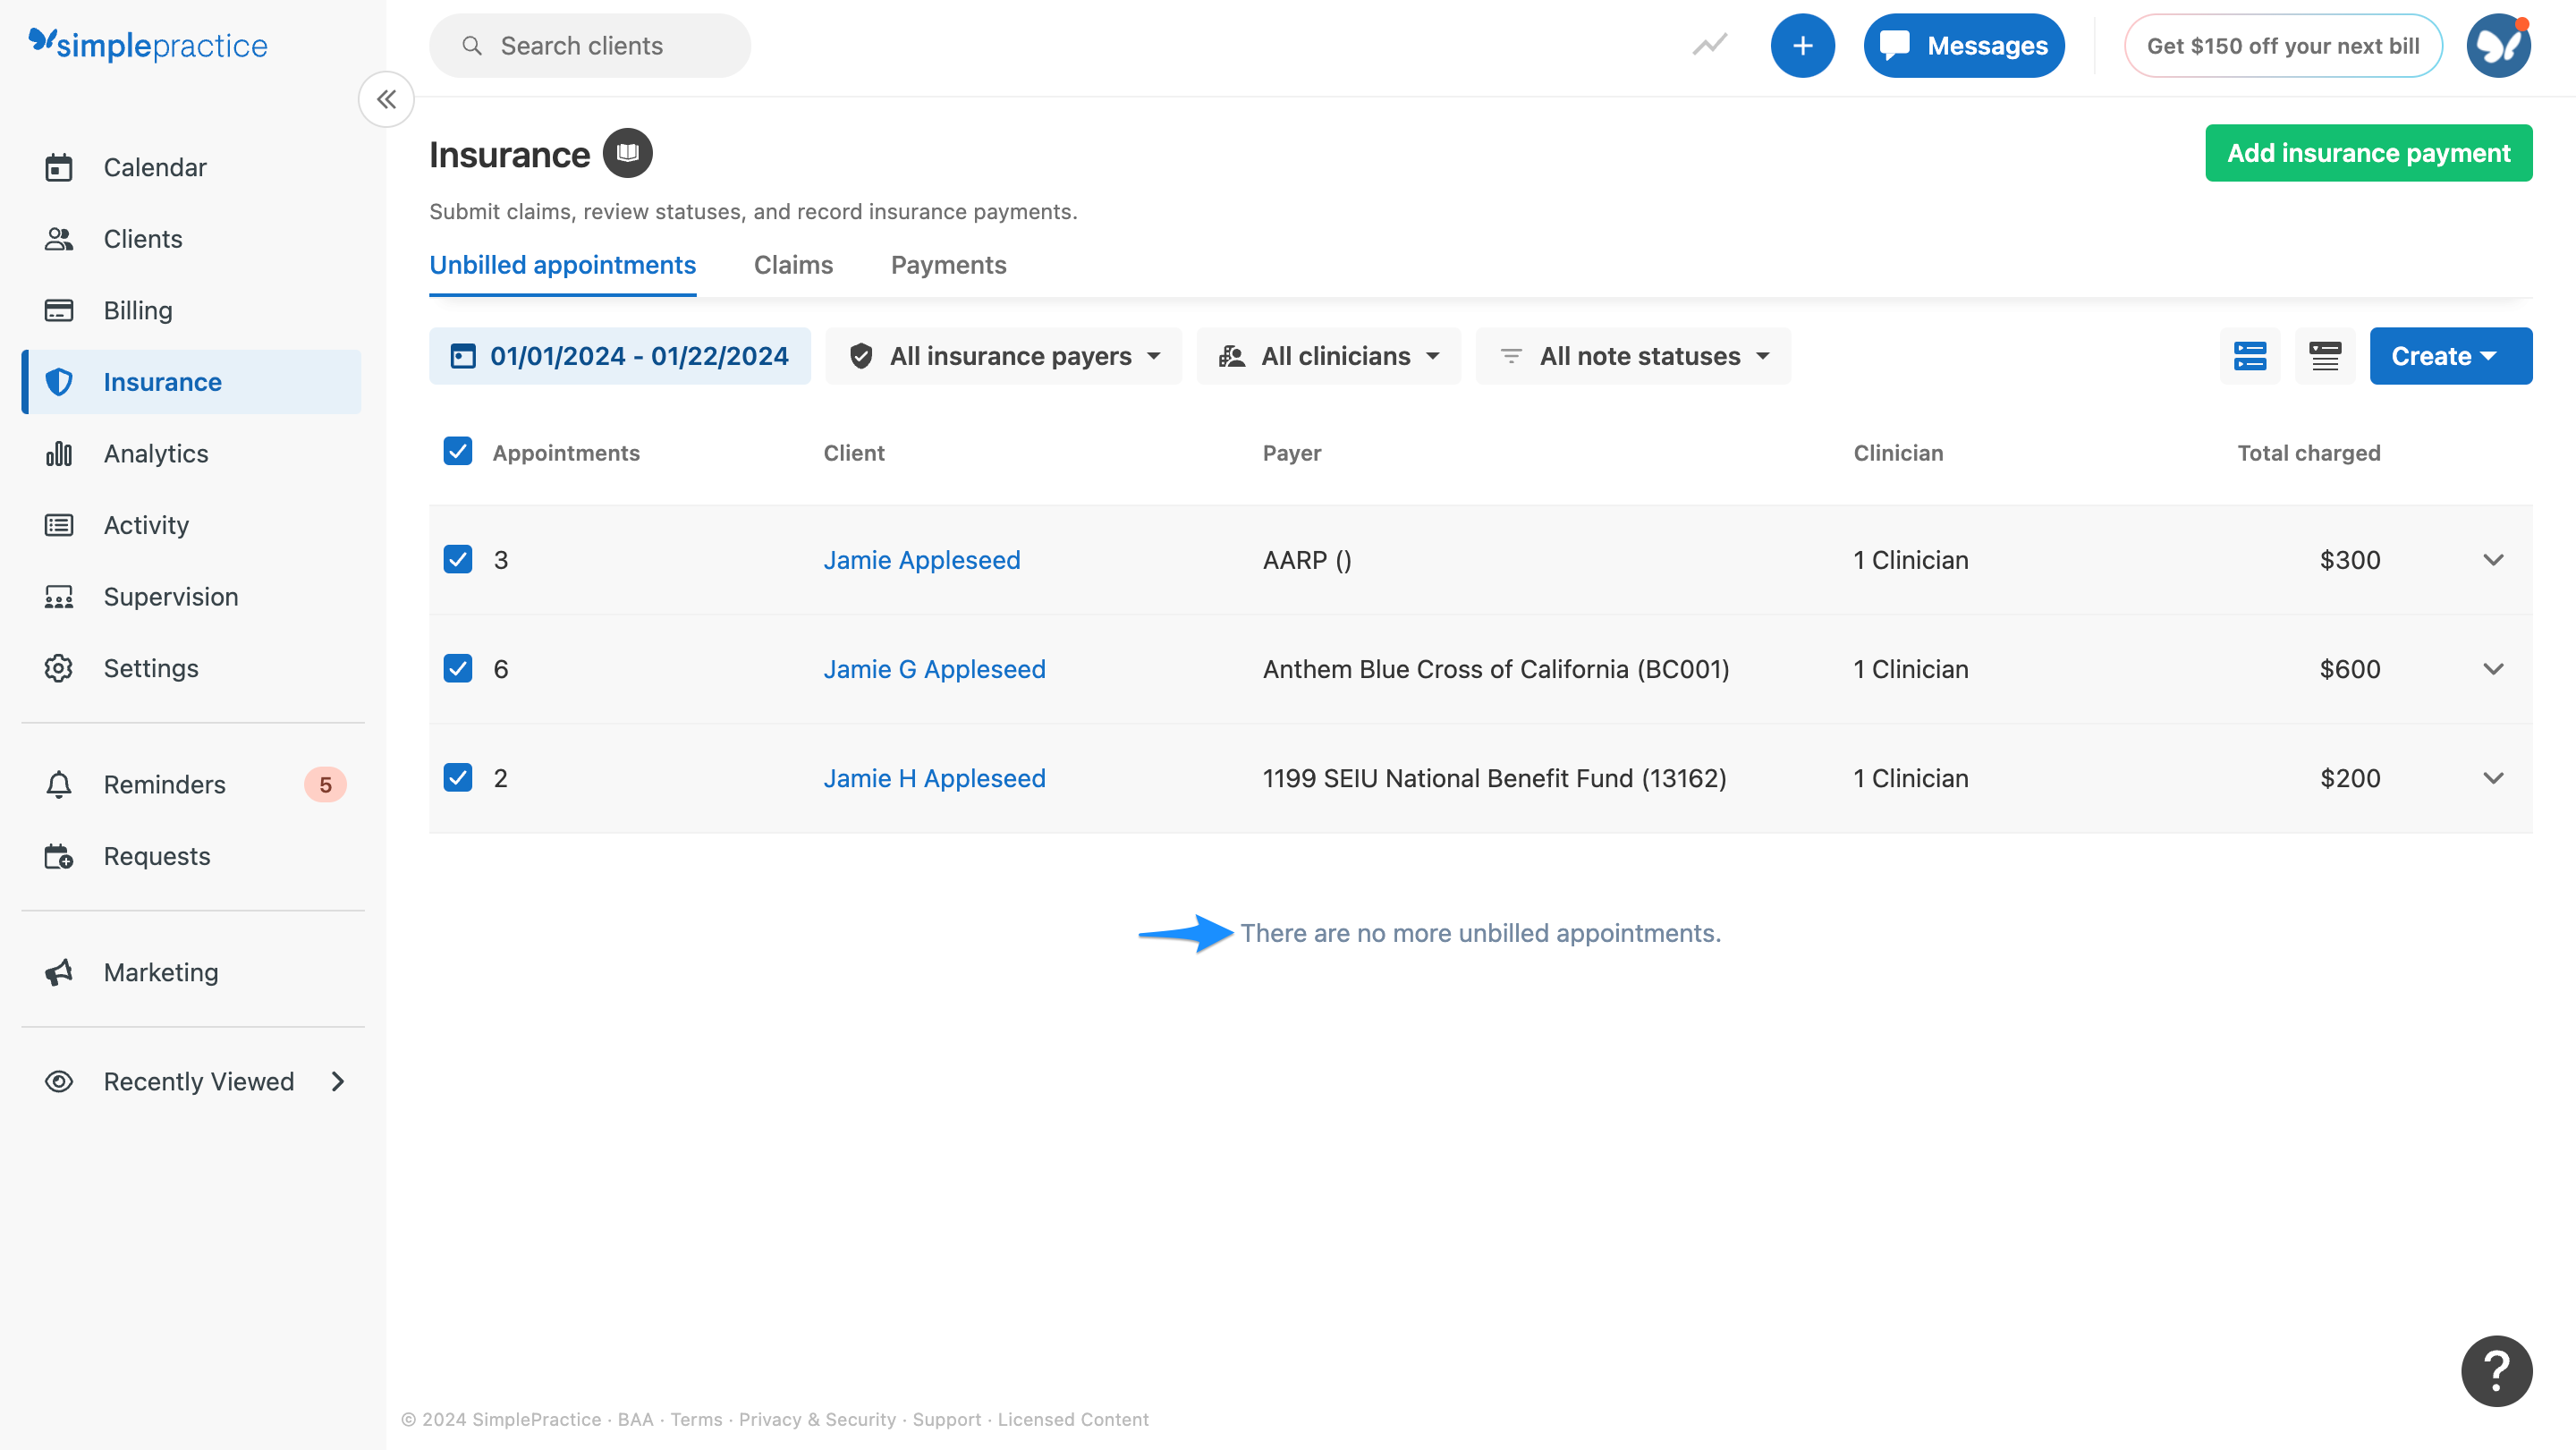Click the Search clients field

pos(590,46)
